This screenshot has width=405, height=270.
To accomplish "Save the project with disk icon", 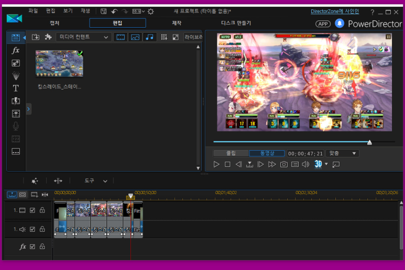I will [x=103, y=12].
